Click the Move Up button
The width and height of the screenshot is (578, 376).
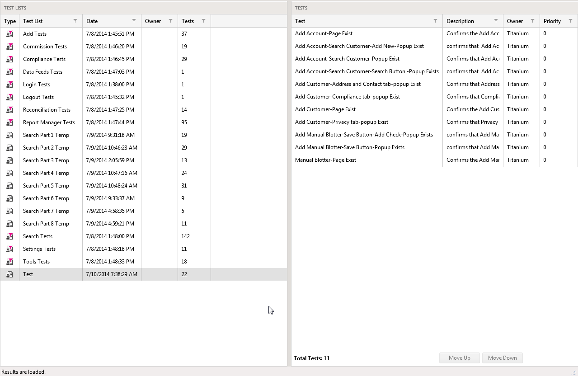coord(459,358)
